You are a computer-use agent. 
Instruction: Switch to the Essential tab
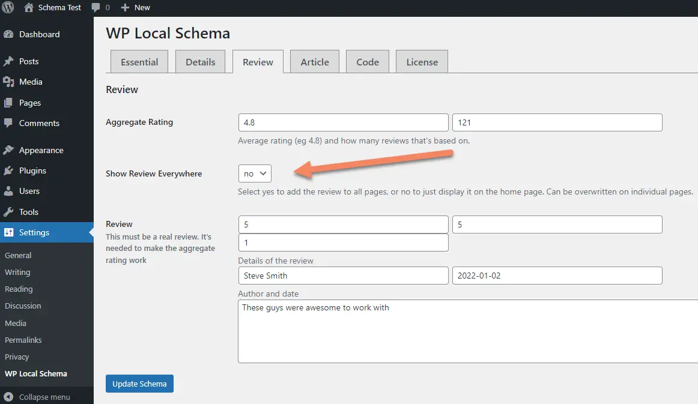click(x=139, y=61)
